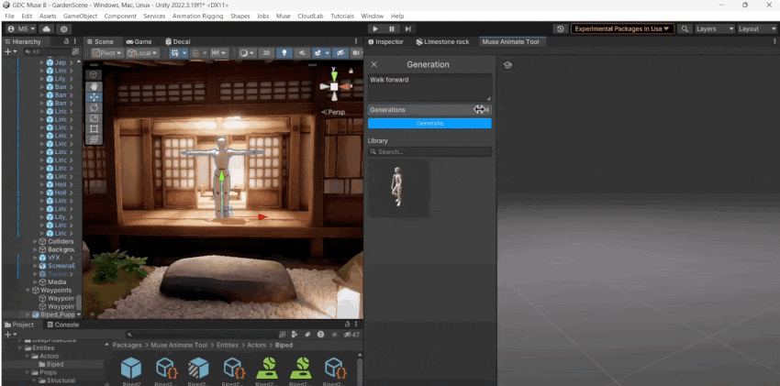The image size is (780, 386).
Task: Click the green Y axis gizmo cone
Action: click(334, 75)
